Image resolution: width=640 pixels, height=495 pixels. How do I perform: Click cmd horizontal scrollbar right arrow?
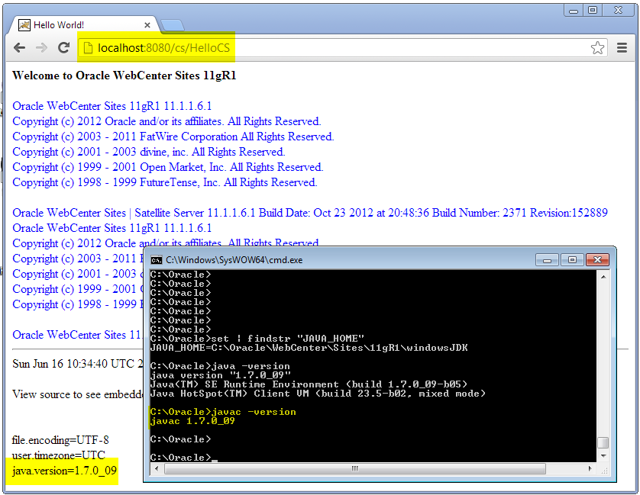tap(590, 469)
